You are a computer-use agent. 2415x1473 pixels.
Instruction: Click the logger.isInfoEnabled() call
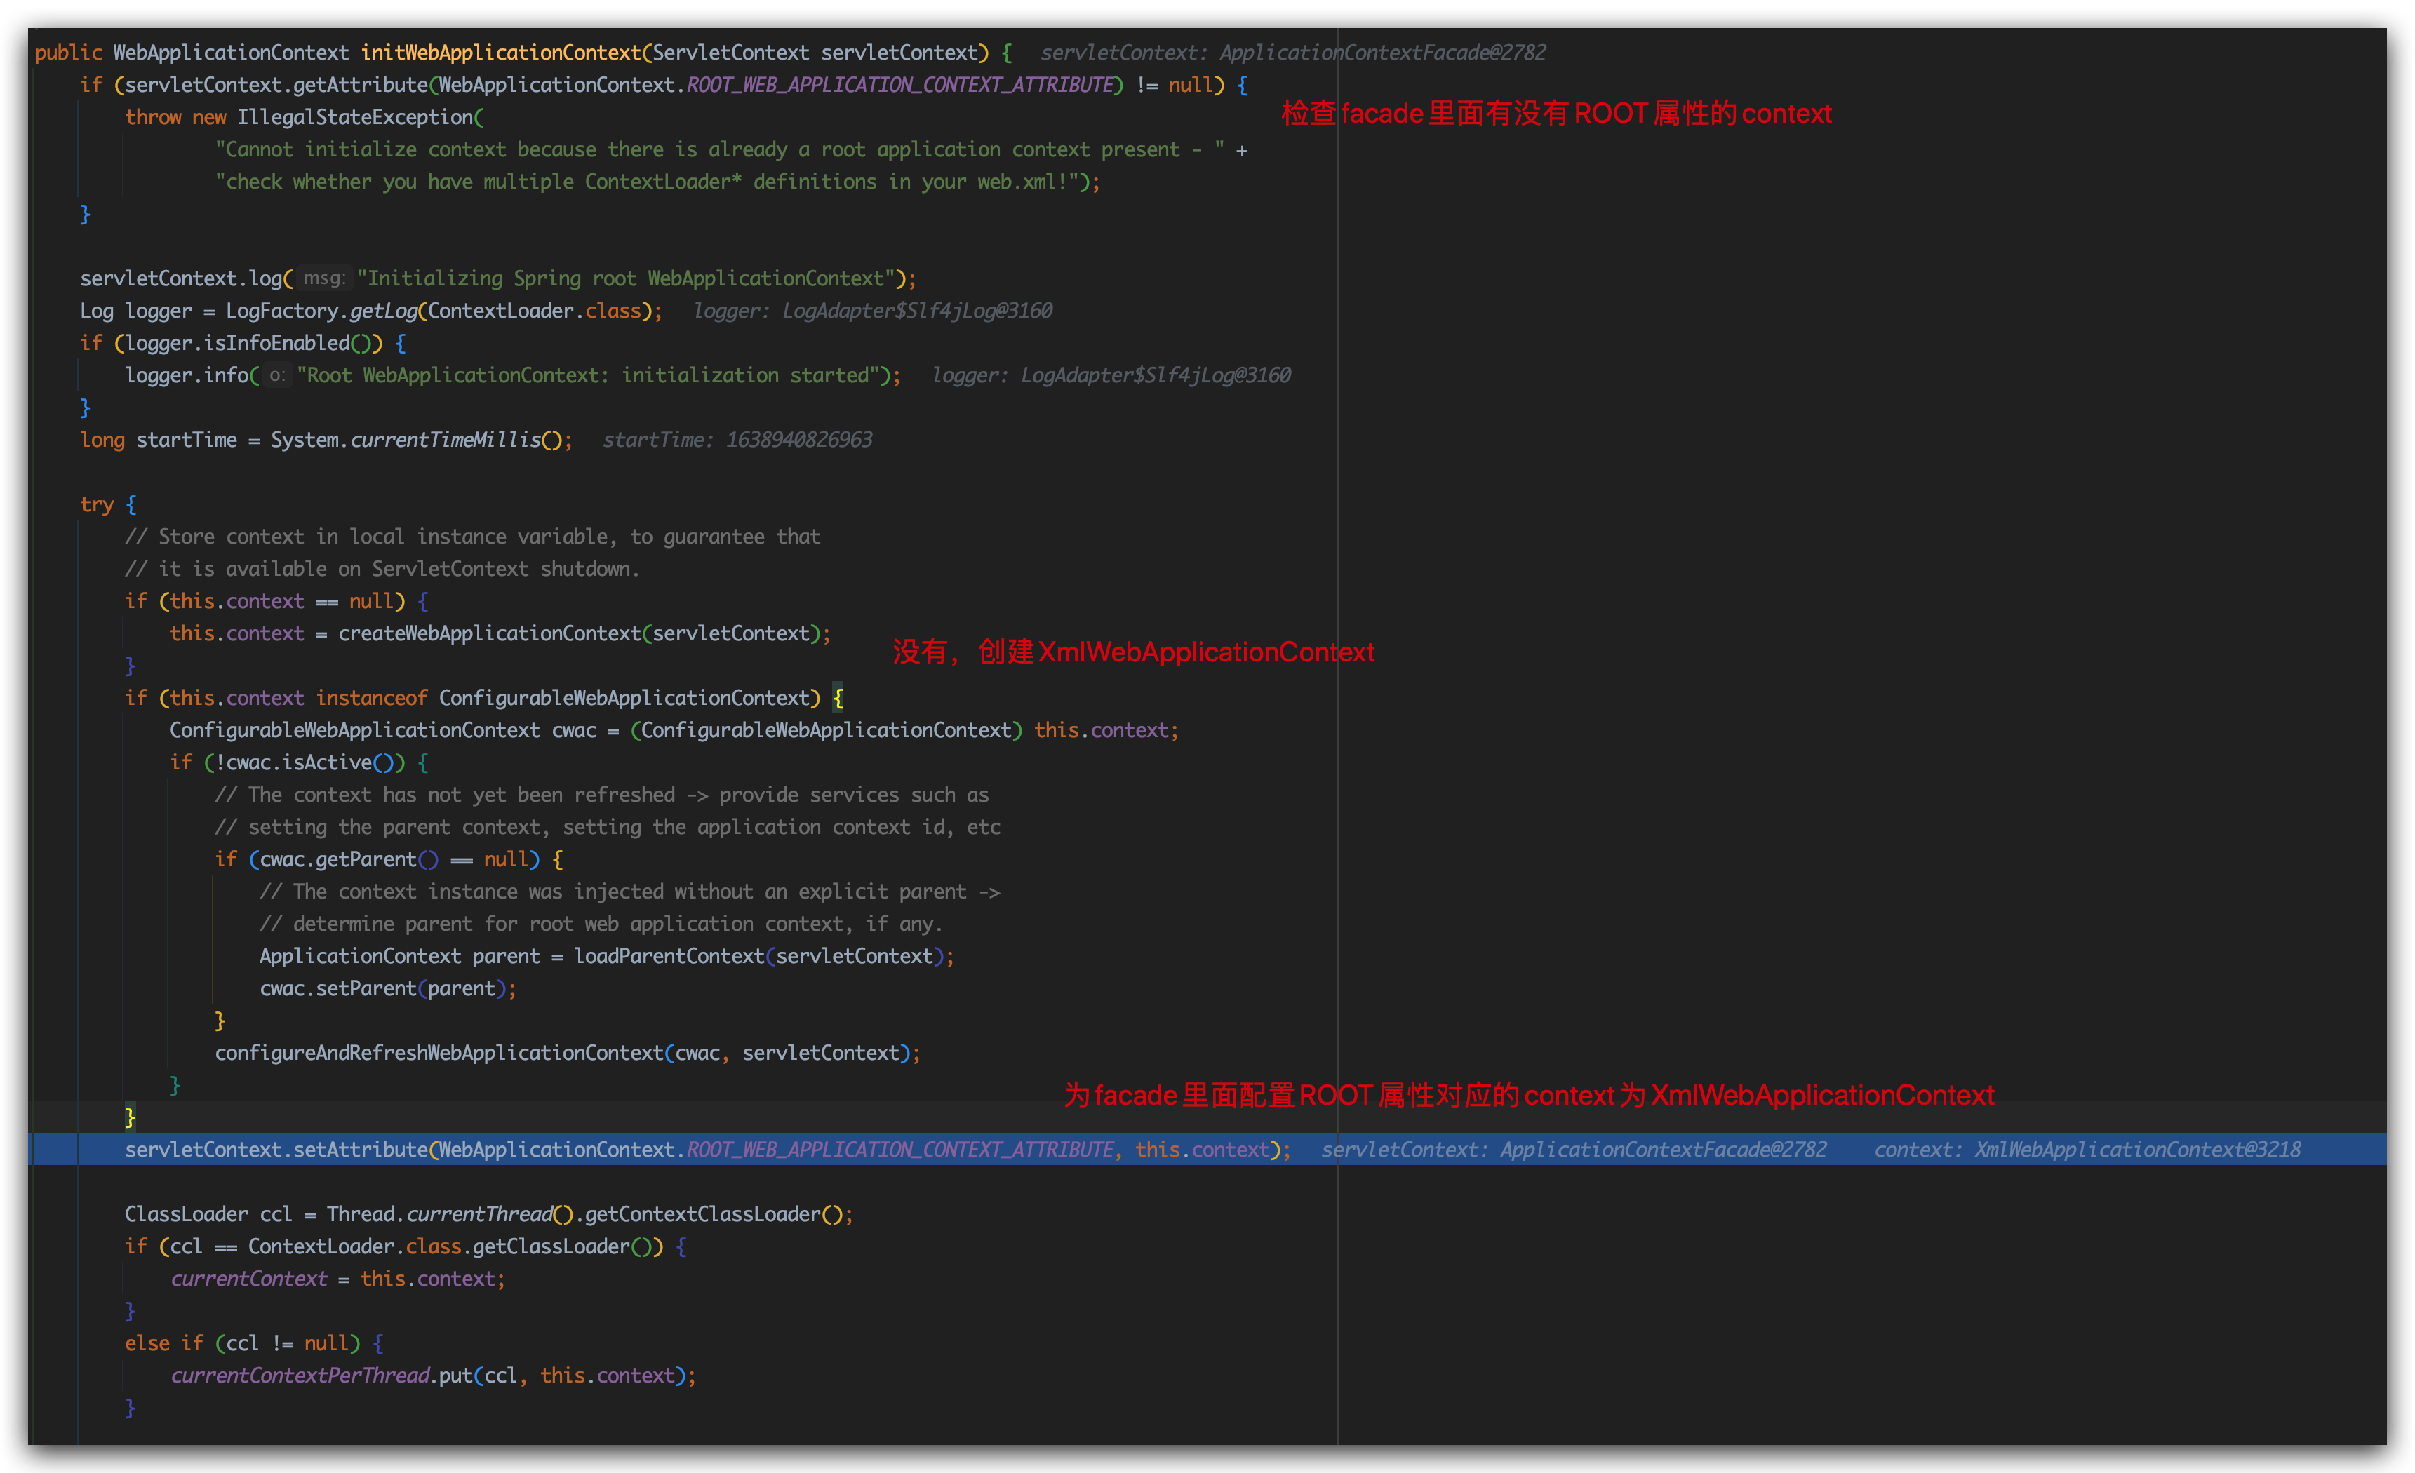coord(253,343)
